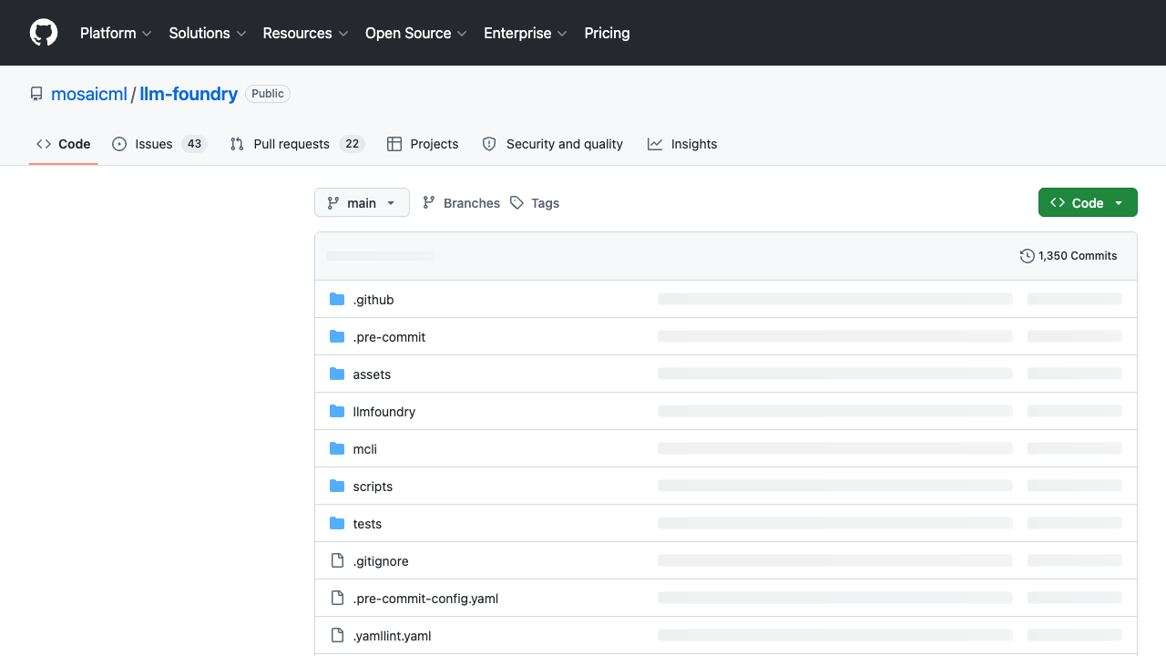The width and height of the screenshot is (1166, 656).
Task: Go to the GitHub homepage logo
Action: point(44,33)
